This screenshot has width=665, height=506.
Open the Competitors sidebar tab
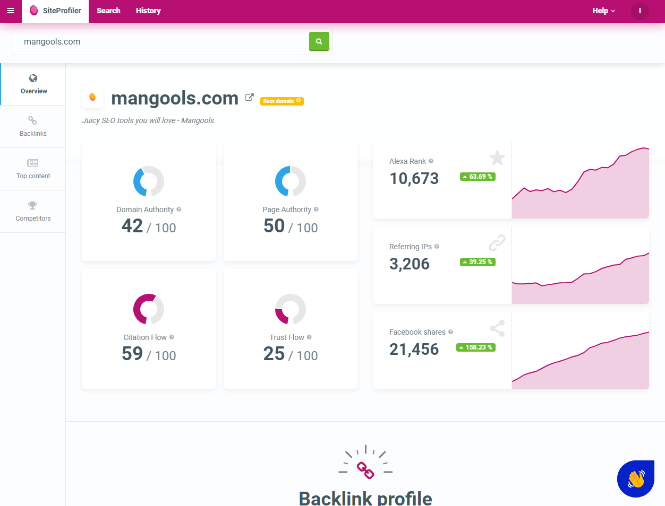coord(33,212)
